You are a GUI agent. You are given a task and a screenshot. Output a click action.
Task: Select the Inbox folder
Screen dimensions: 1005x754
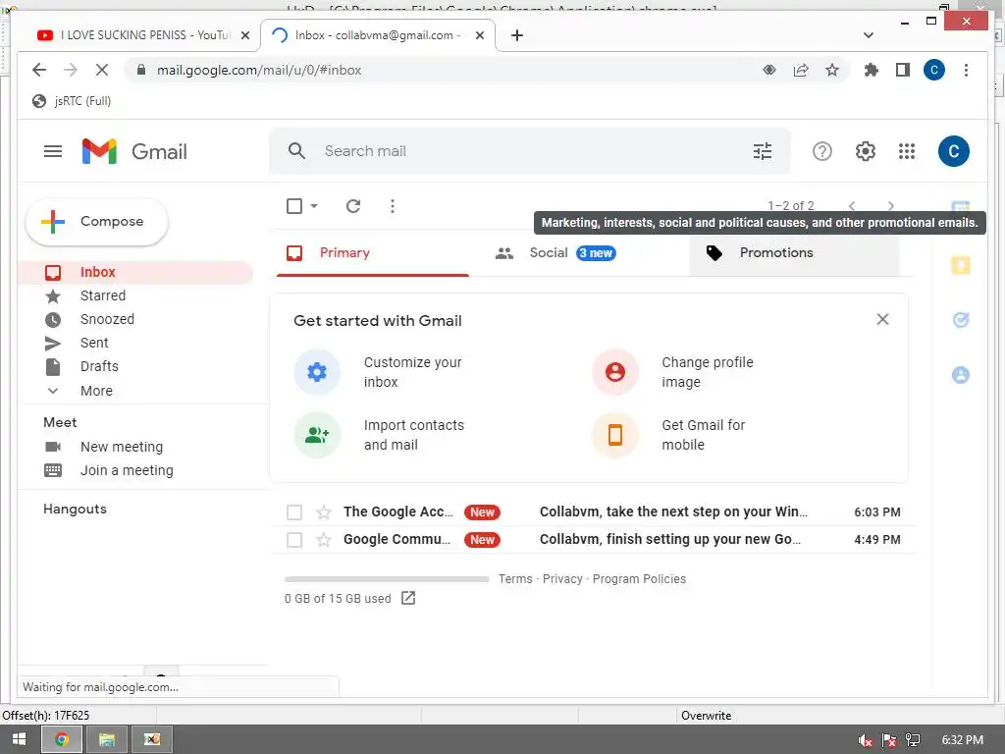click(x=135, y=272)
